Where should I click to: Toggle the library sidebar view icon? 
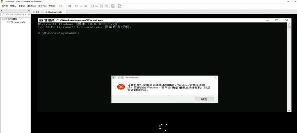click(x=92, y=6)
